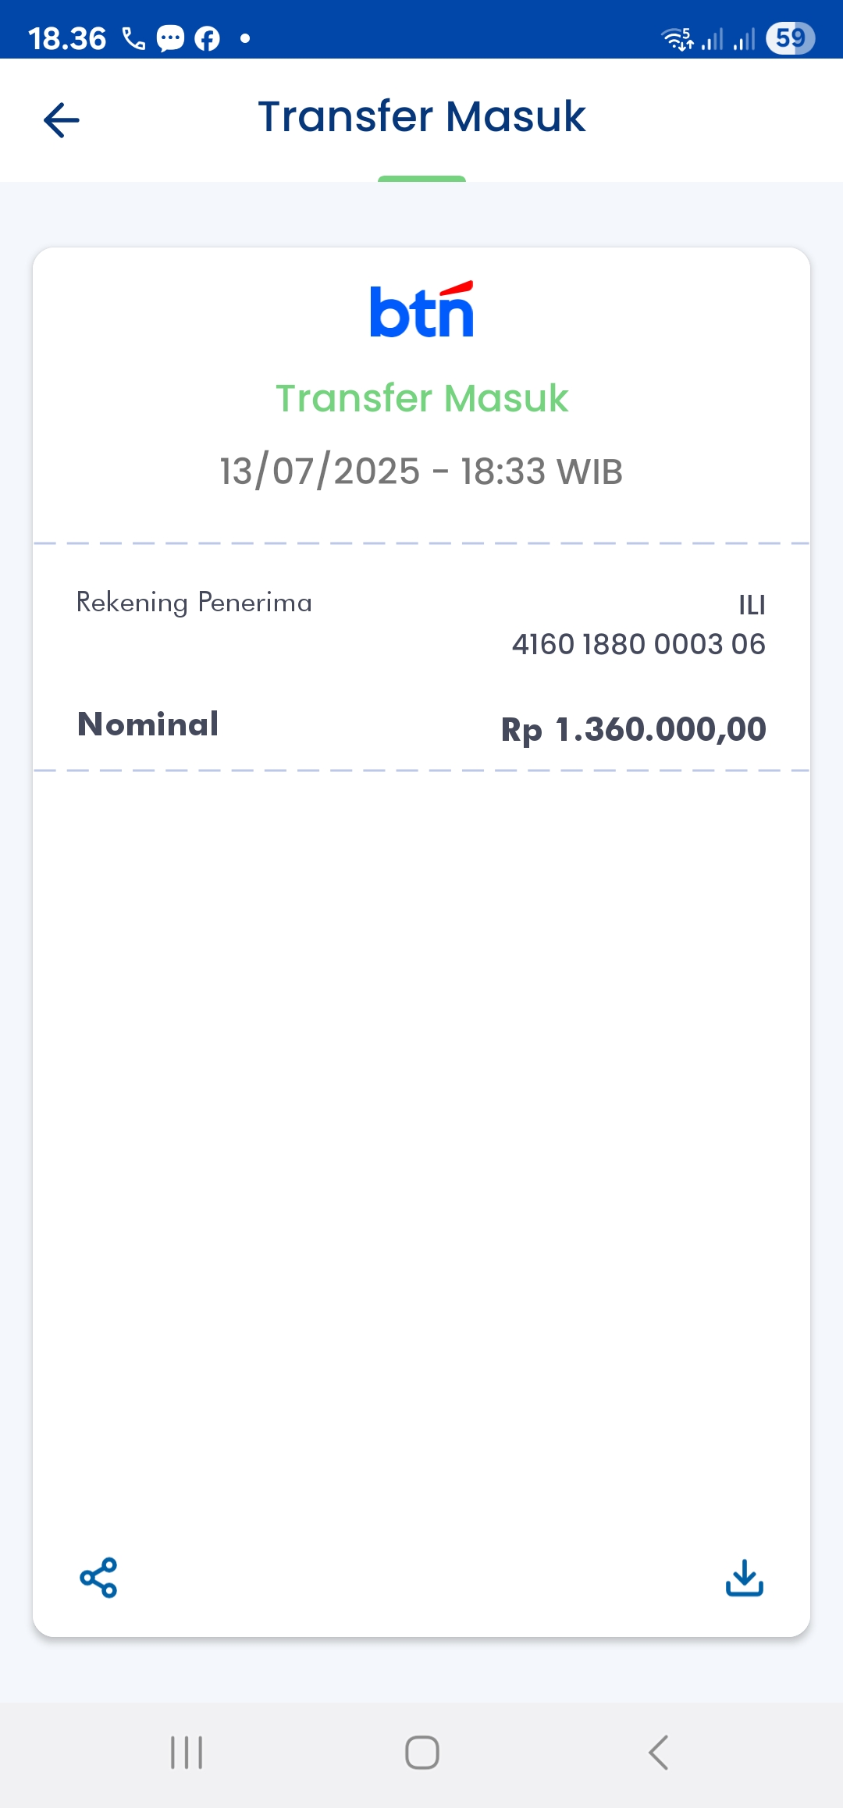Screen dimensions: 843x1808
Task: Tap the share receipt icon
Action: point(98,1578)
